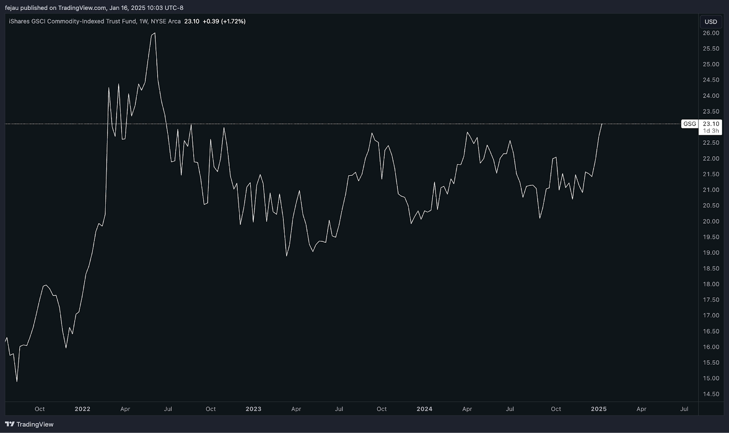Click the TradingView logo in bottom-left corner
729x433 pixels.
tap(29, 424)
